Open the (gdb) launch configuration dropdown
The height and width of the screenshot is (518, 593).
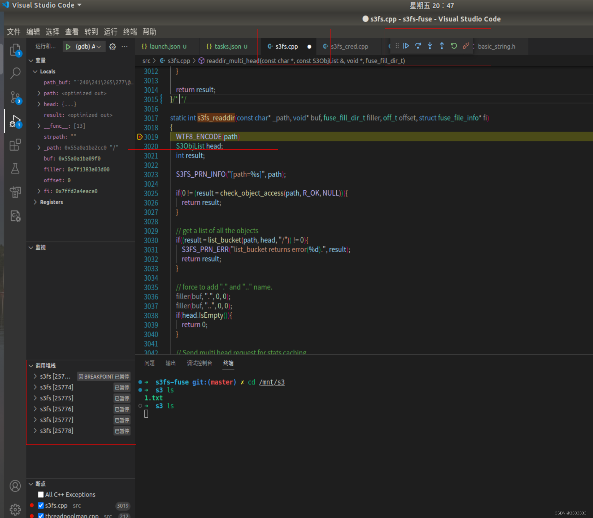click(88, 46)
